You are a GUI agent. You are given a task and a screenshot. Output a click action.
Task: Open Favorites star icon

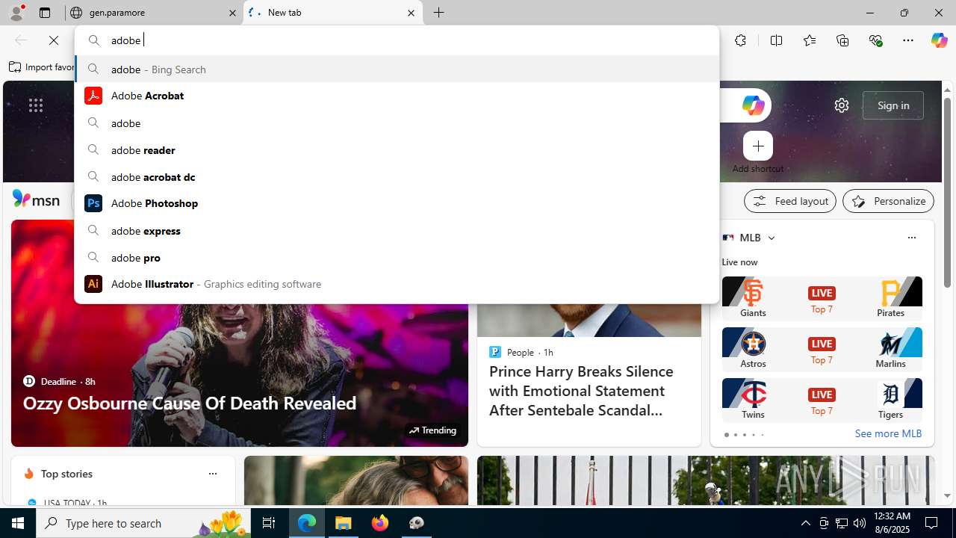pyautogui.click(x=810, y=40)
